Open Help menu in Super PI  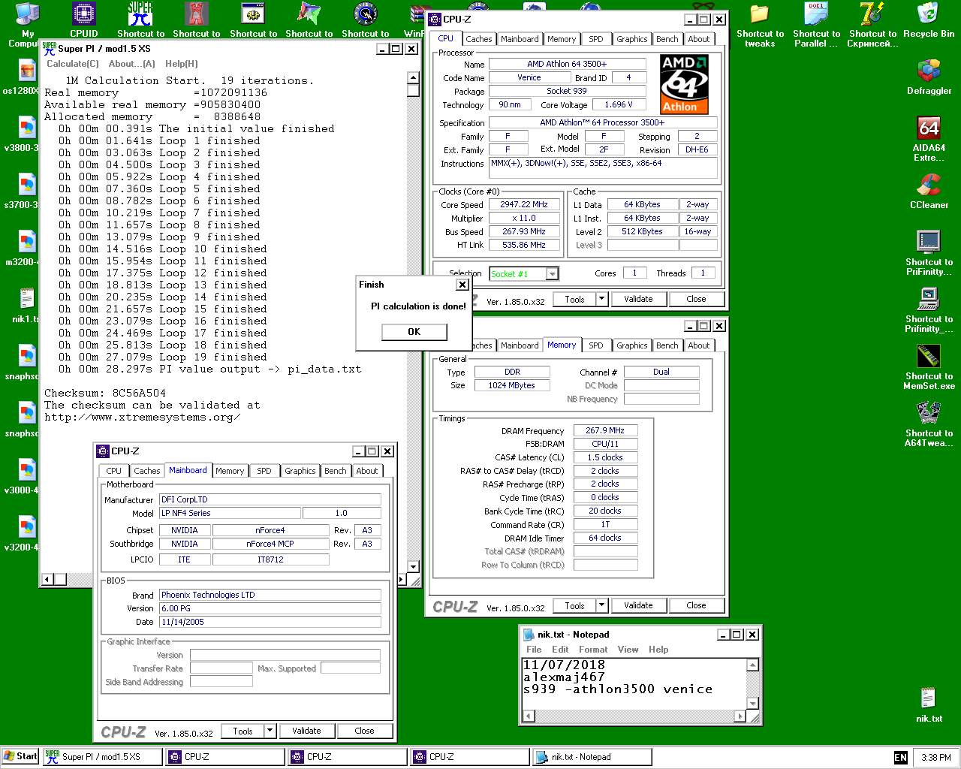pyautogui.click(x=182, y=64)
